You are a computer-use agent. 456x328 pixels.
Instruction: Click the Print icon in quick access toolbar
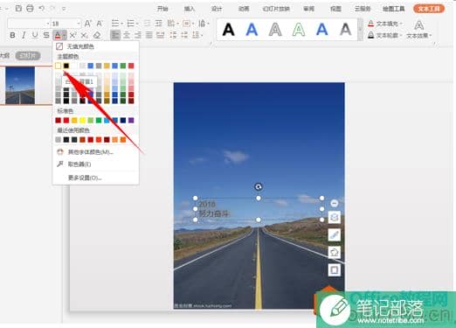[30, 9]
